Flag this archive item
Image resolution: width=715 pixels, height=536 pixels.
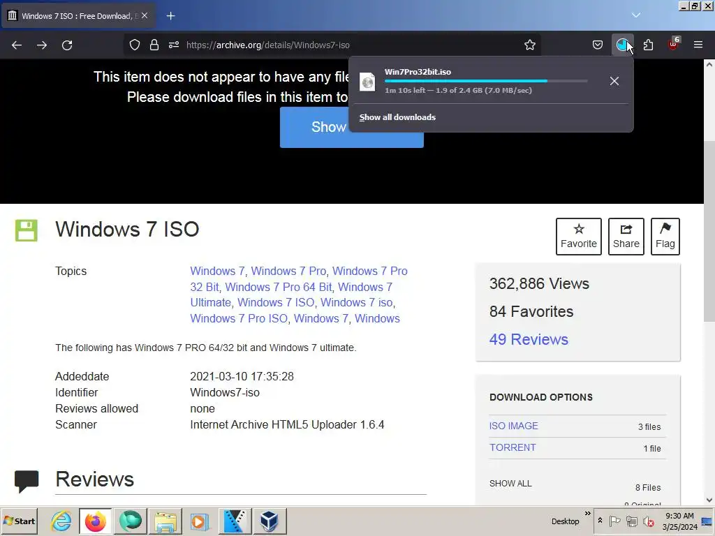665,237
